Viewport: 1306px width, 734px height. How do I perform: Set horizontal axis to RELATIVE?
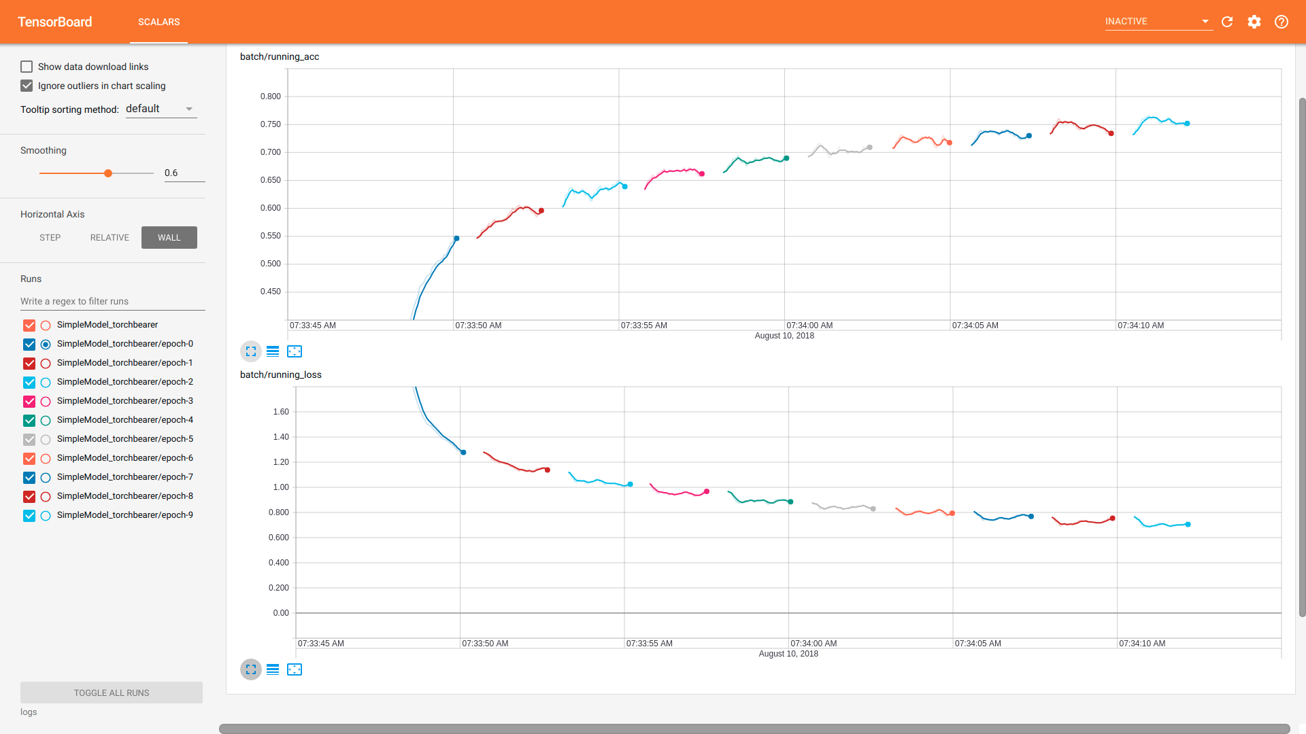pos(110,237)
